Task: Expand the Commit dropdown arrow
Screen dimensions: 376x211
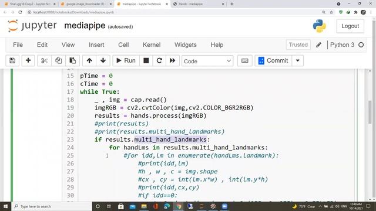Action: click(x=298, y=61)
